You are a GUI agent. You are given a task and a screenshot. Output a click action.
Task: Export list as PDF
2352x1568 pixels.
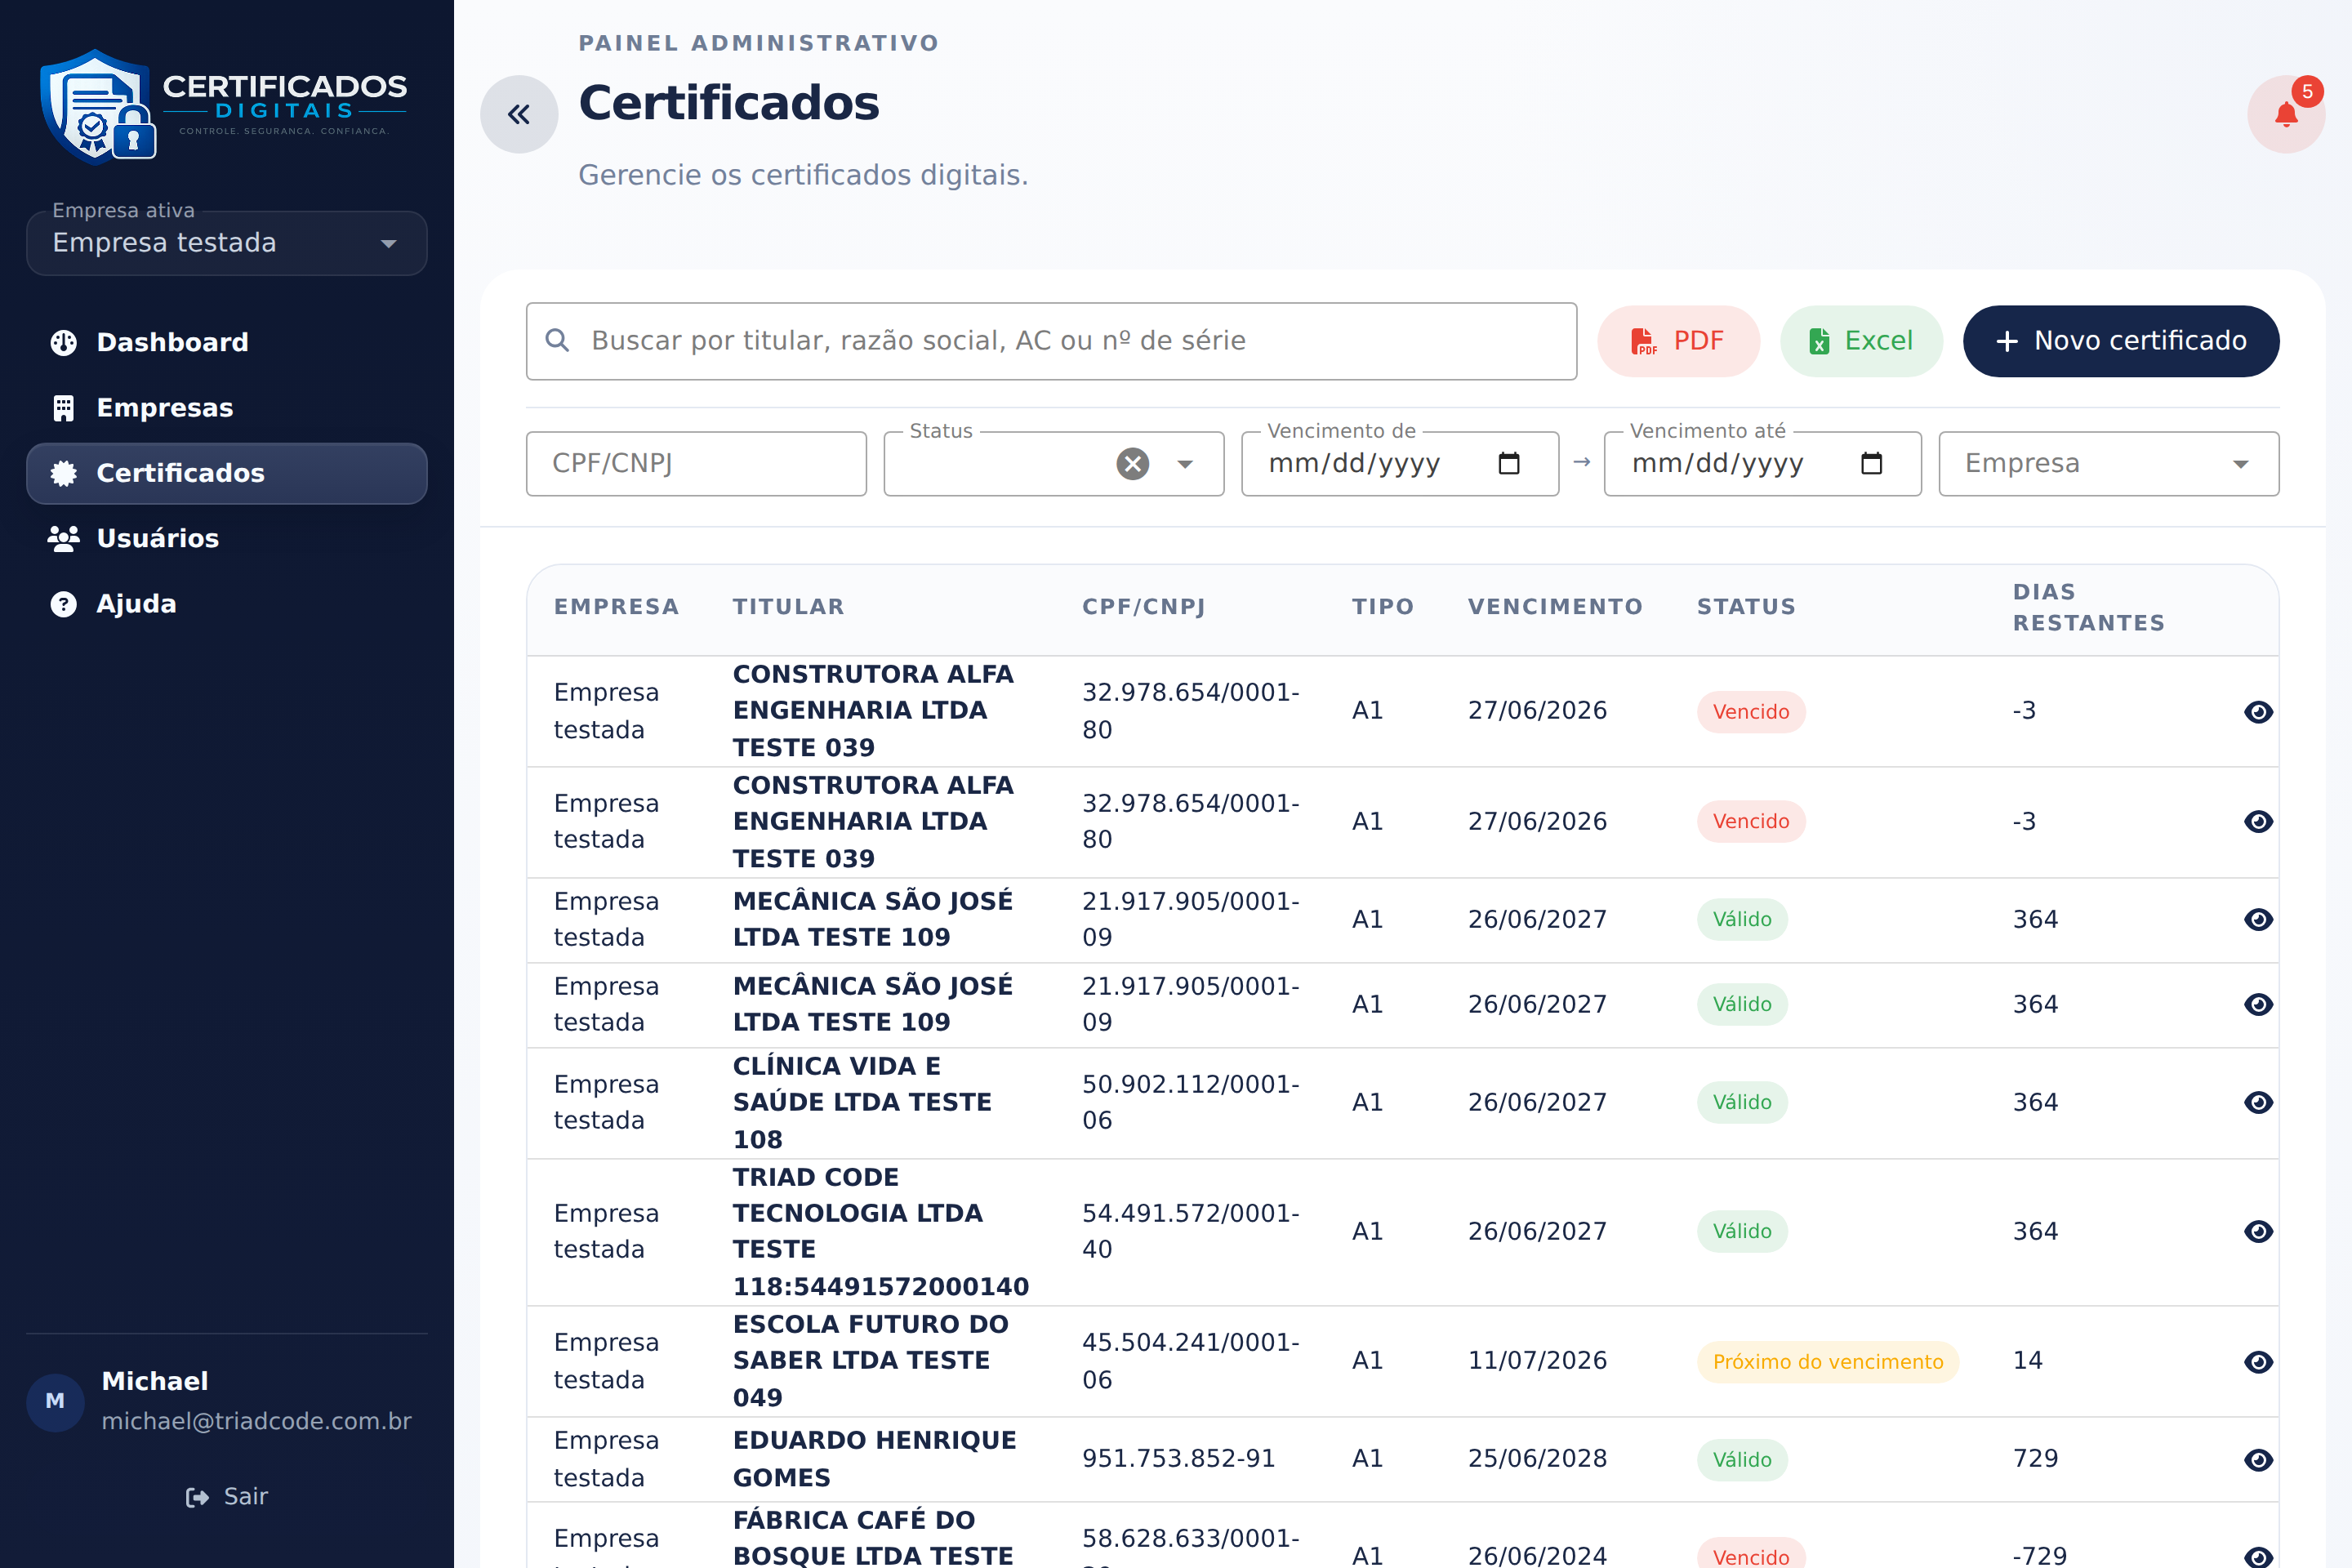click(1678, 341)
